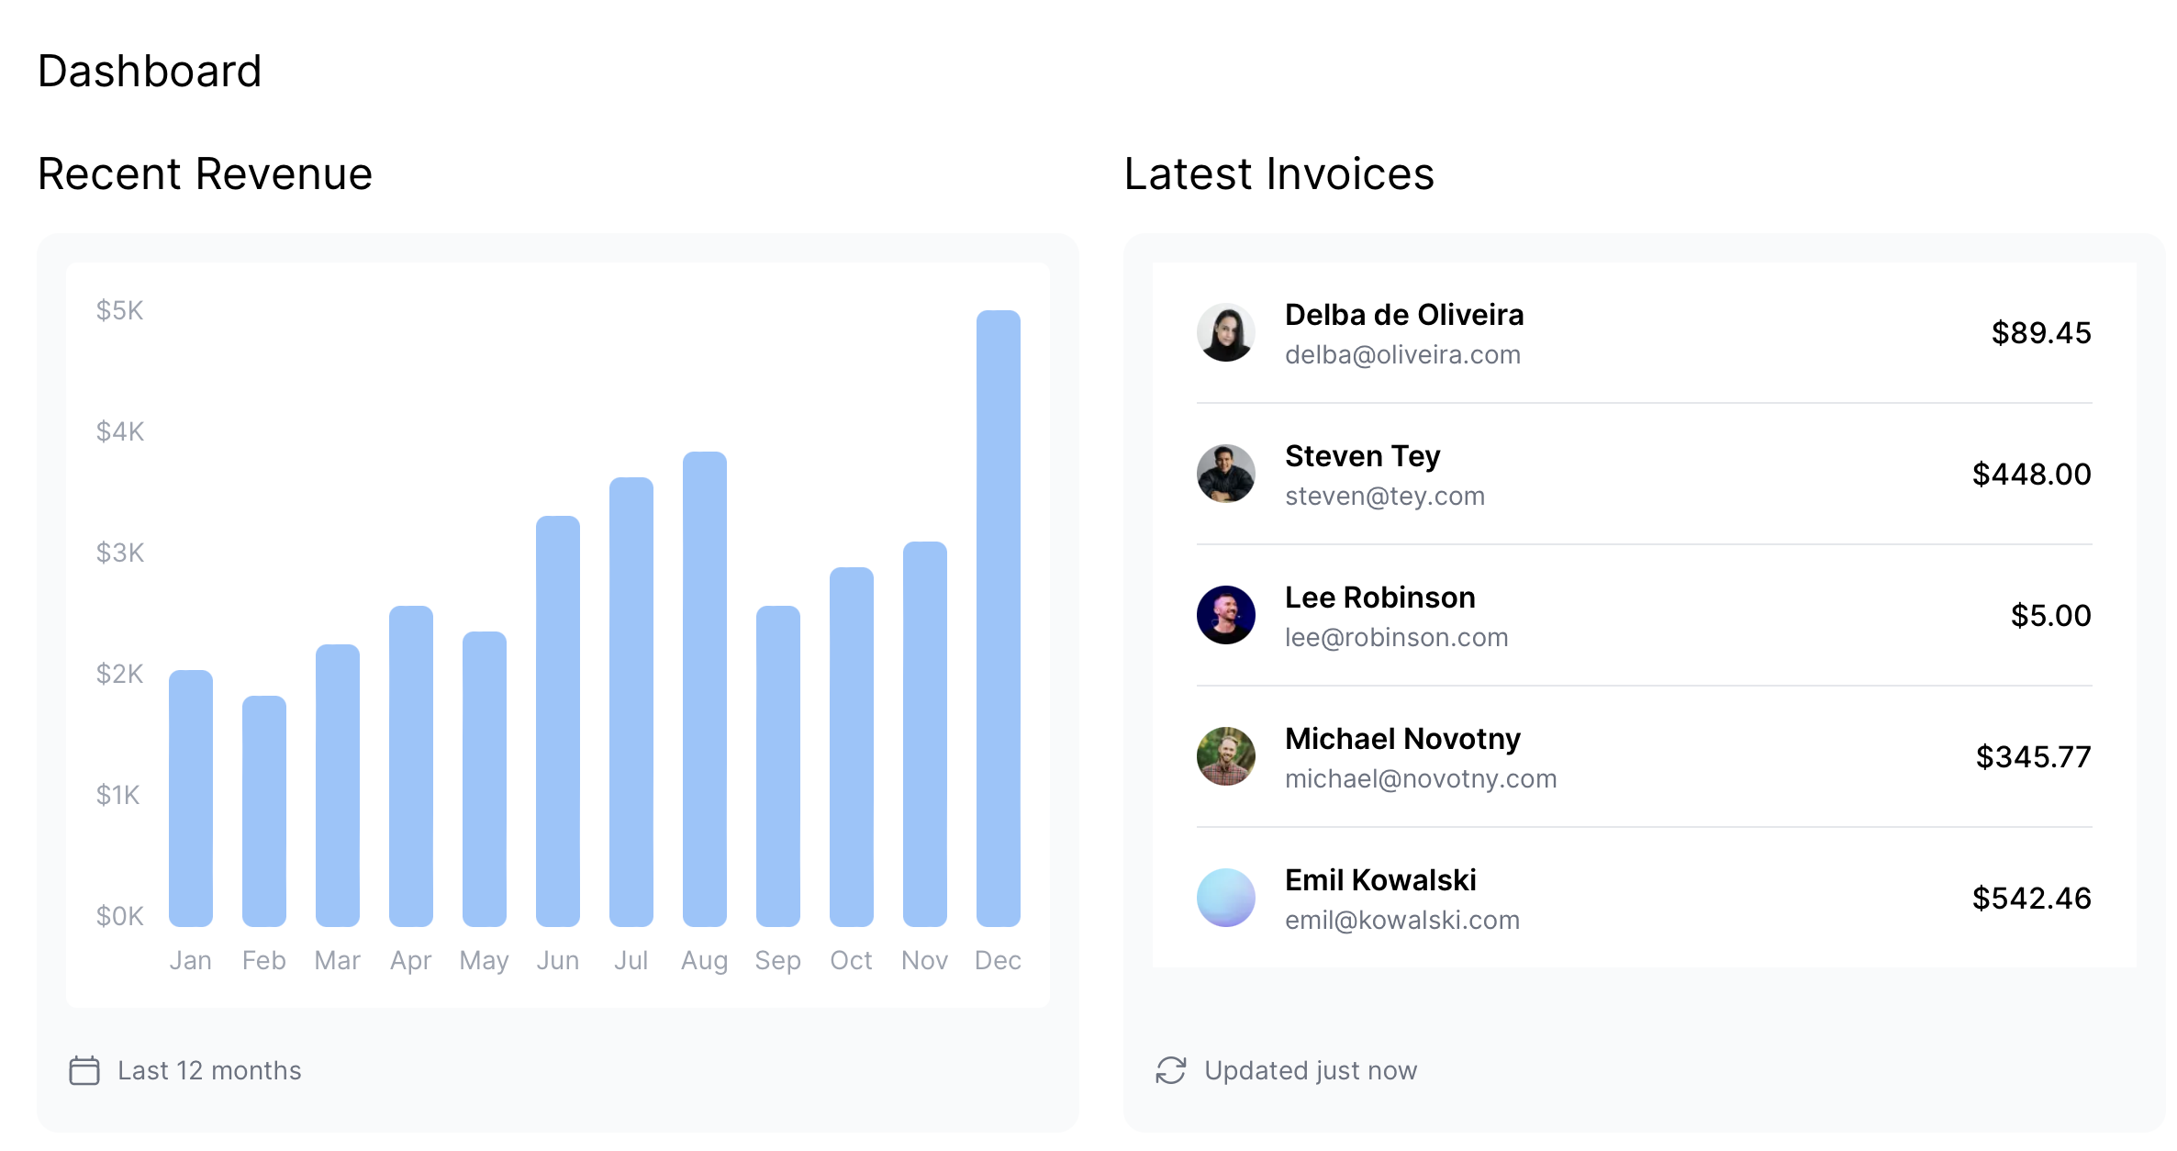Viewport: 2177px width, 1151px height.
Task: Click Steven Tey's profile avatar
Action: click(x=1225, y=474)
